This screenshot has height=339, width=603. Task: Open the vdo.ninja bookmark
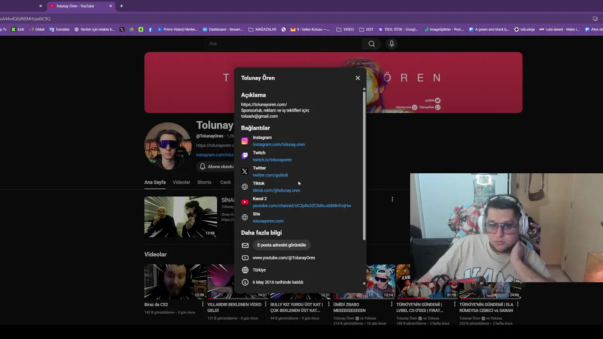click(x=524, y=29)
